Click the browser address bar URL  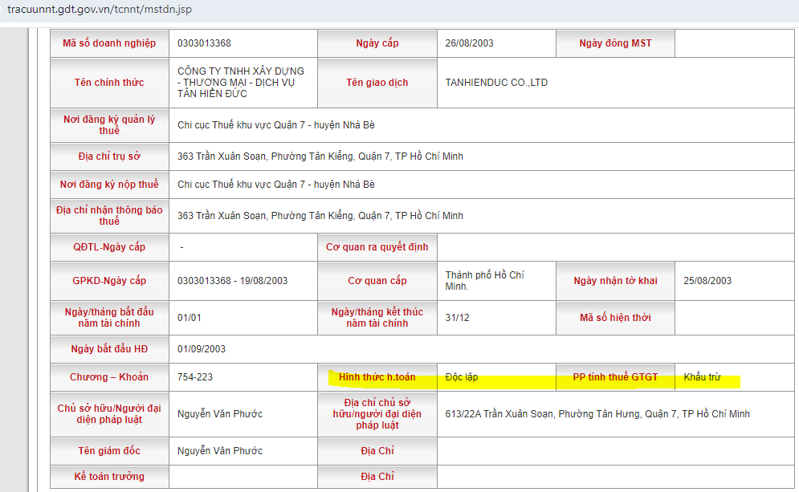100,10
